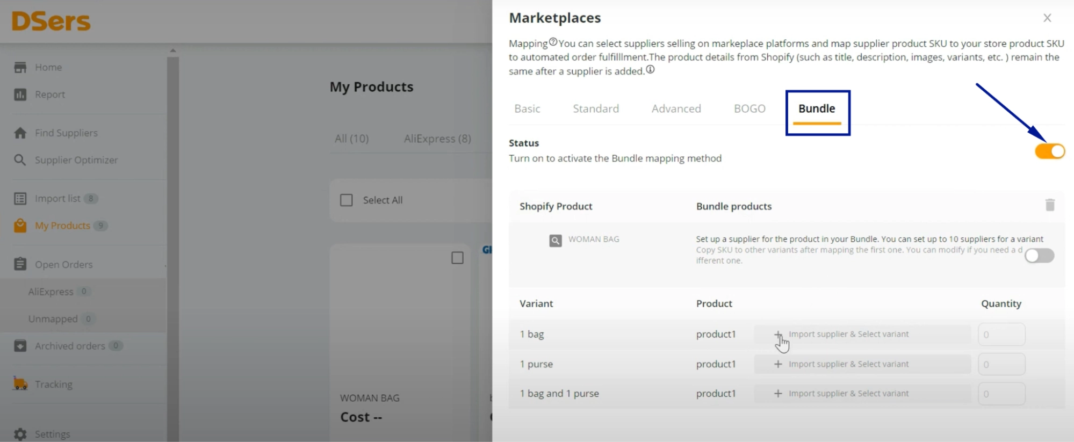1074x442 pixels.
Task: Check the WOMAN BAG product card checkbox
Action: pos(457,258)
